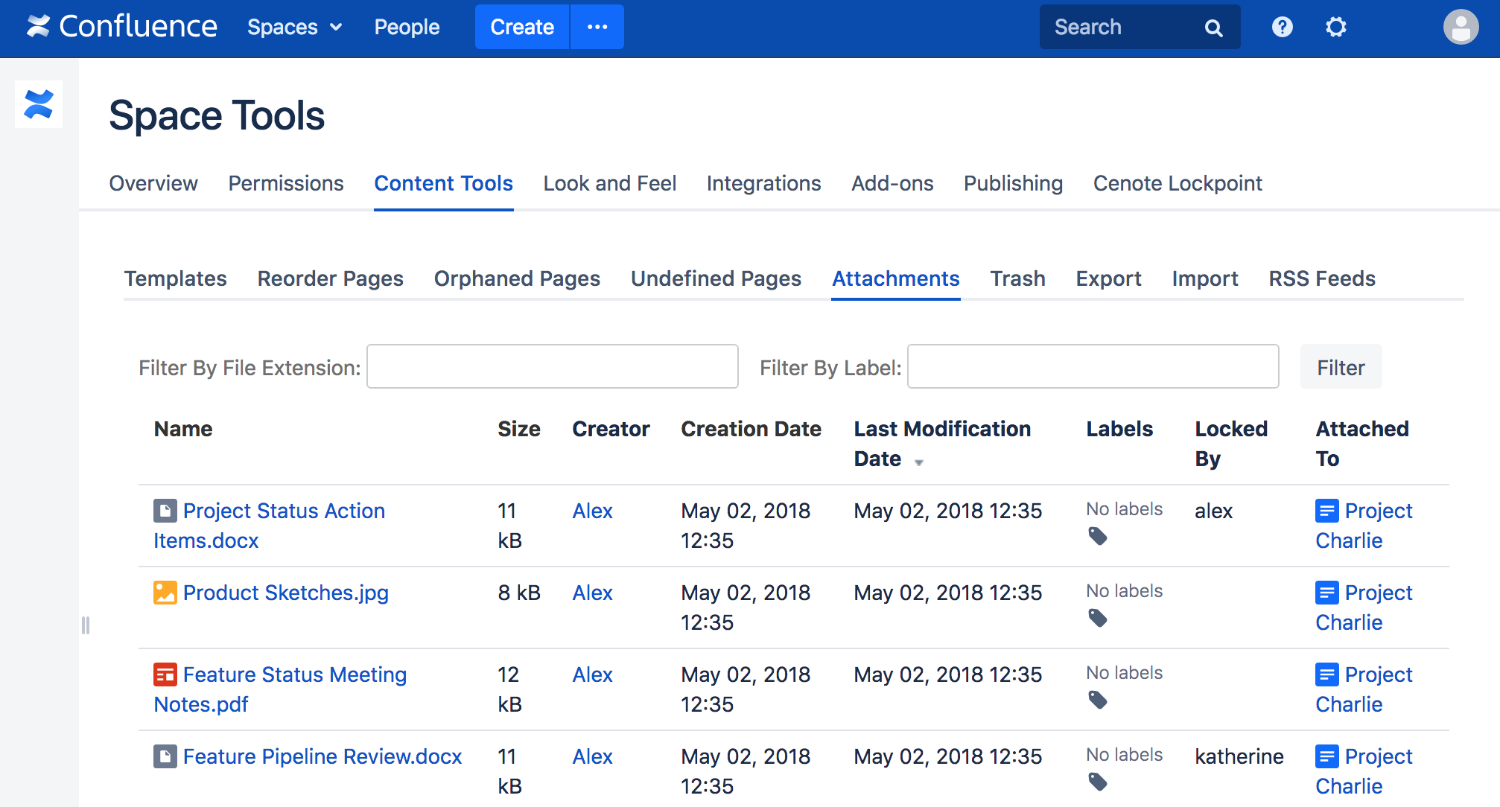This screenshot has height=807, width=1500.
Task: Click the Project Charlie page icon in first row
Action: pos(1326,511)
